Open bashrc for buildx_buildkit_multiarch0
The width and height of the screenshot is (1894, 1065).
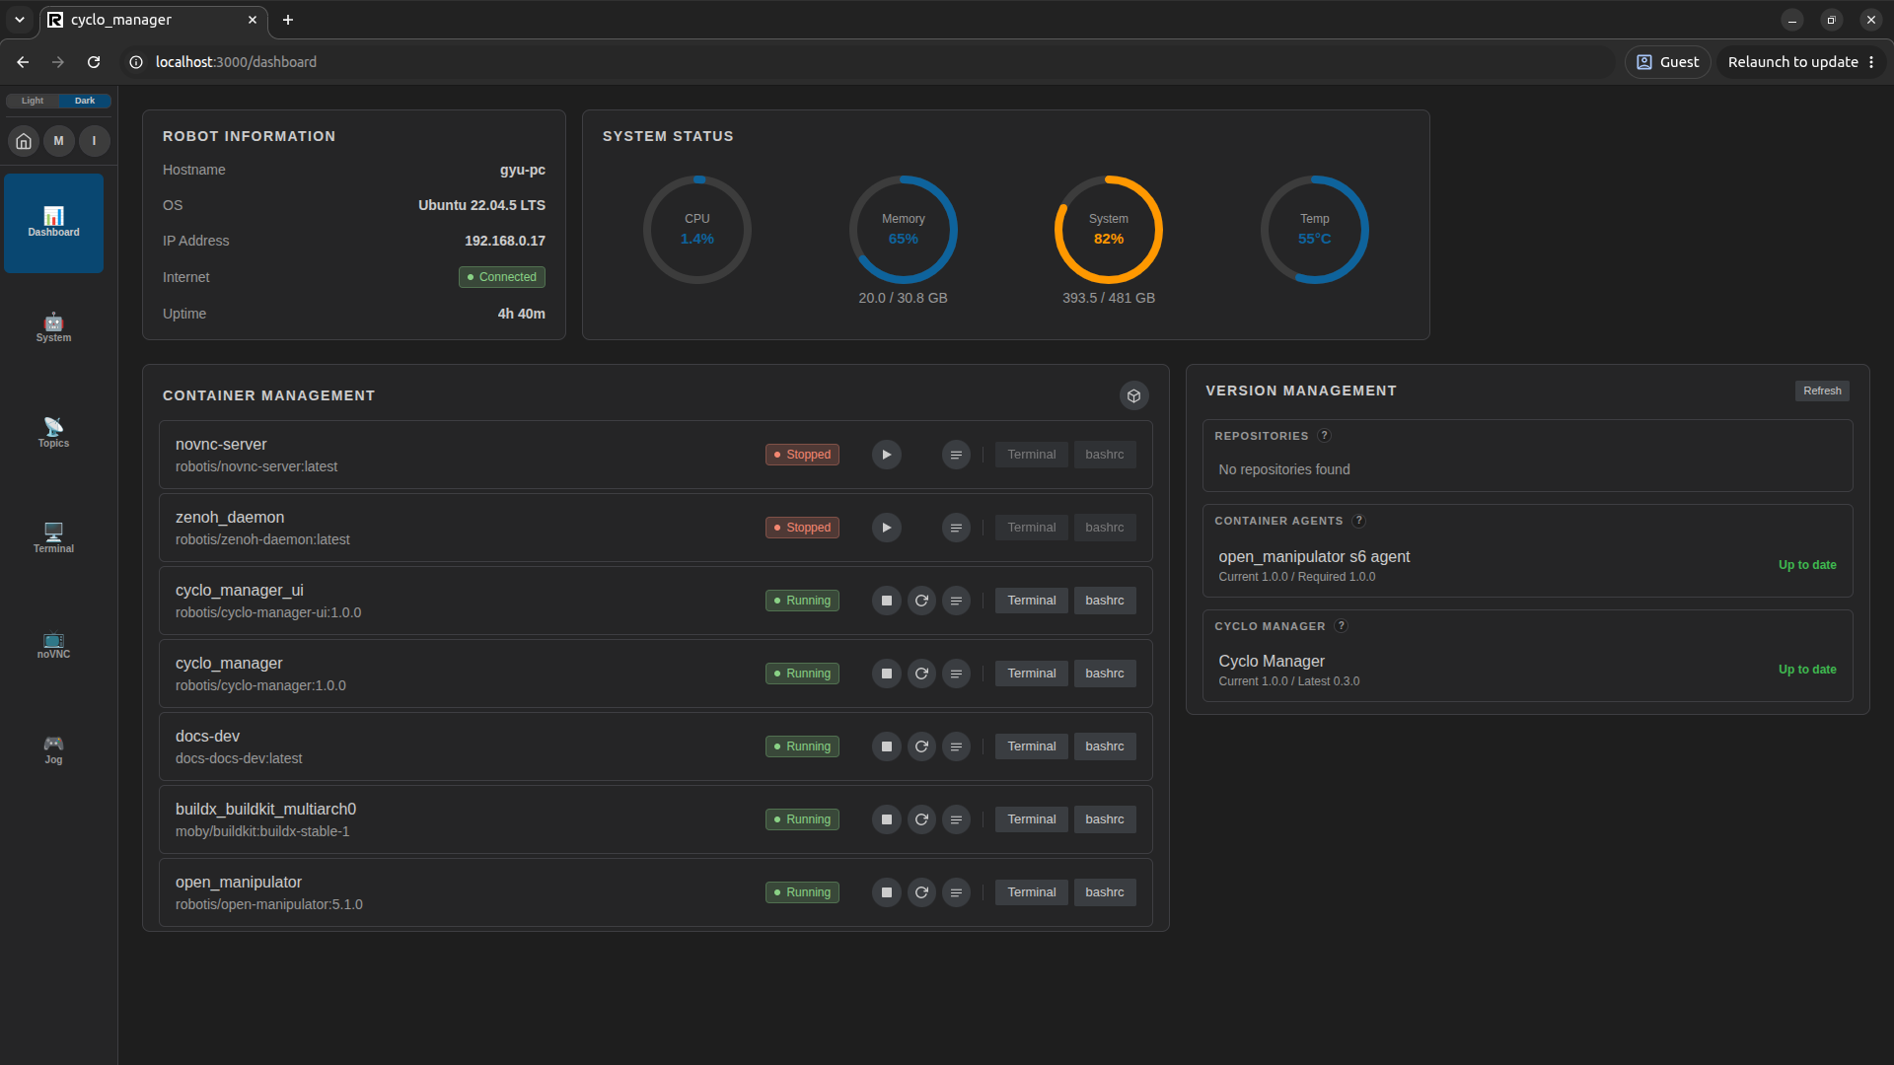click(x=1105, y=819)
